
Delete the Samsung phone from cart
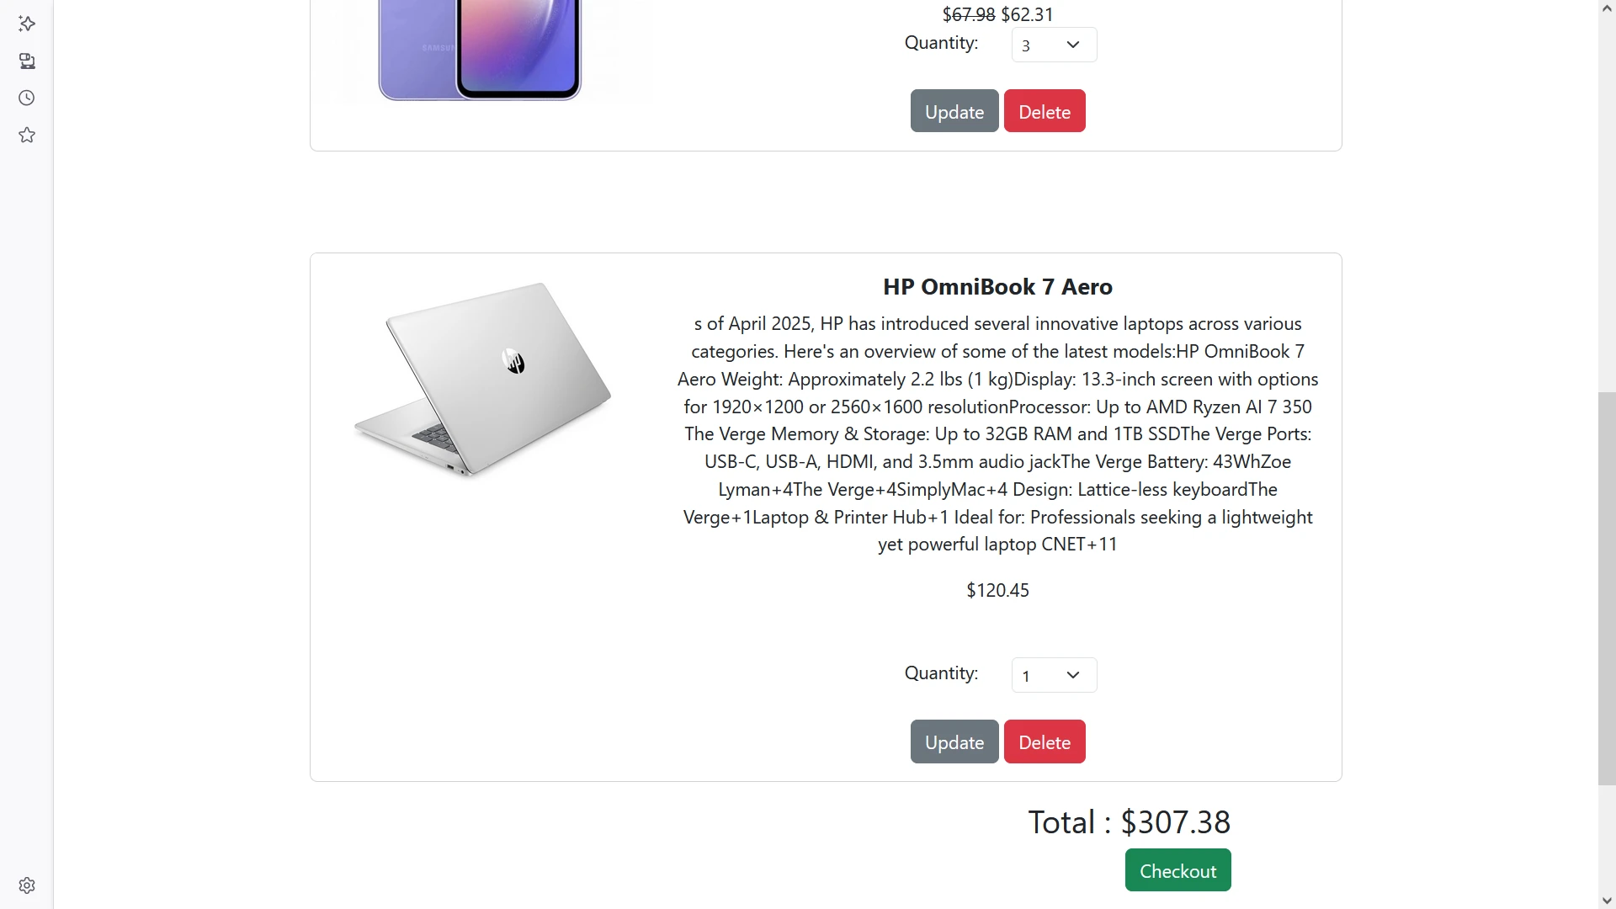pos(1044,111)
